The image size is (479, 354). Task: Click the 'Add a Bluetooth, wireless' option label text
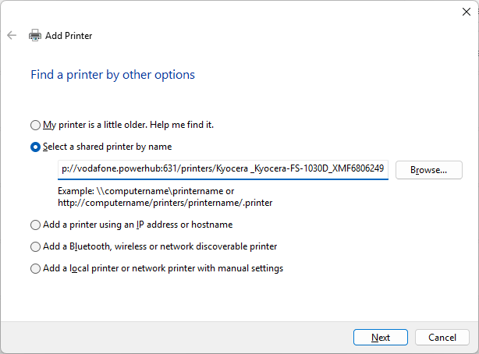click(x=160, y=246)
